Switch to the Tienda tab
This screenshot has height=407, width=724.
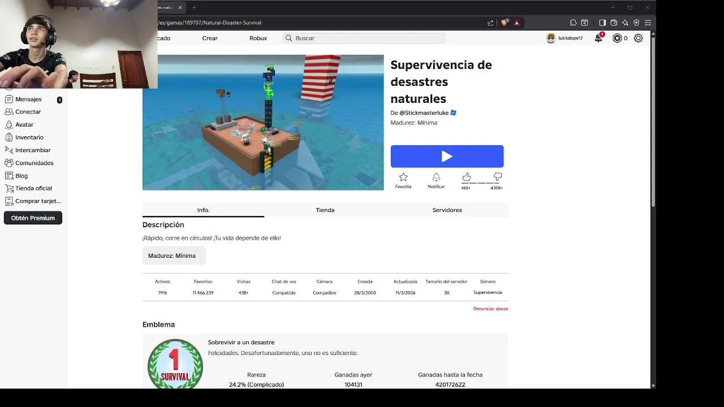pyautogui.click(x=325, y=210)
